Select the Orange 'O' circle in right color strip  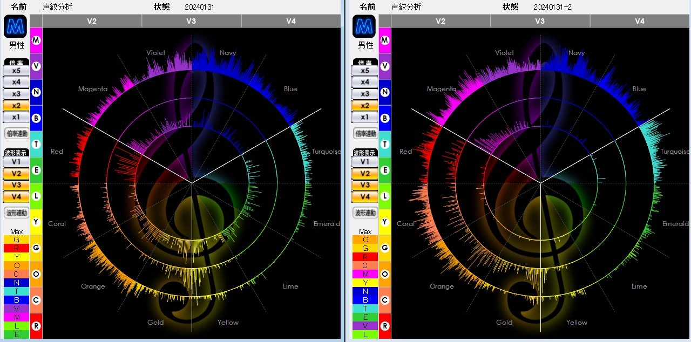tap(385, 274)
